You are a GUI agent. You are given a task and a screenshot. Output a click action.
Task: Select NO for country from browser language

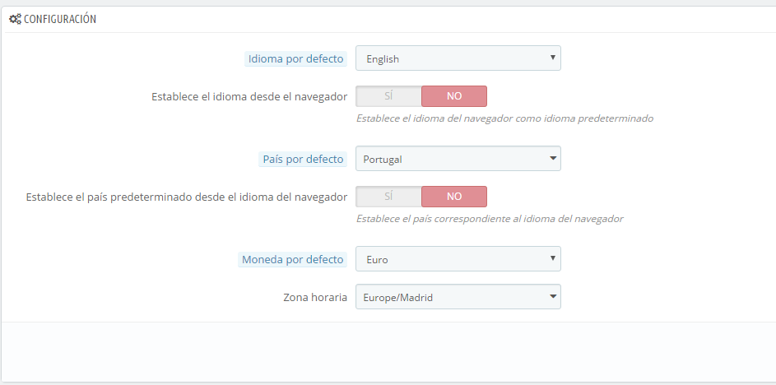[454, 197]
